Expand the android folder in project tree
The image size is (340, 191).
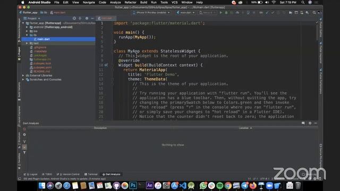click(x=27, y=27)
